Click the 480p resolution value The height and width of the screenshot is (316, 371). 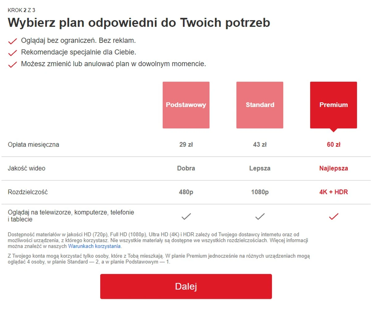pyautogui.click(x=186, y=192)
